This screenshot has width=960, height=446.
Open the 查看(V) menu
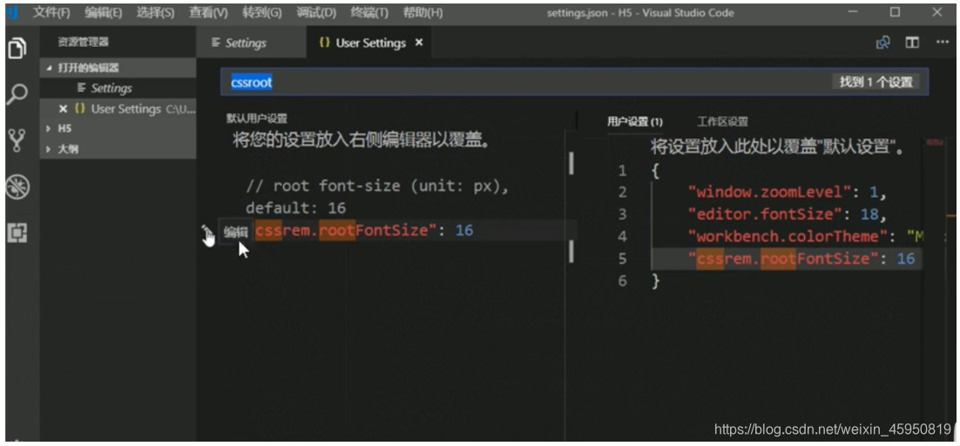point(208,12)
